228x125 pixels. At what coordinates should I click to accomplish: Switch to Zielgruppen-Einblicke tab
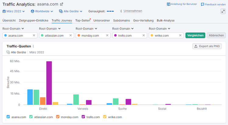coord(33,20)
